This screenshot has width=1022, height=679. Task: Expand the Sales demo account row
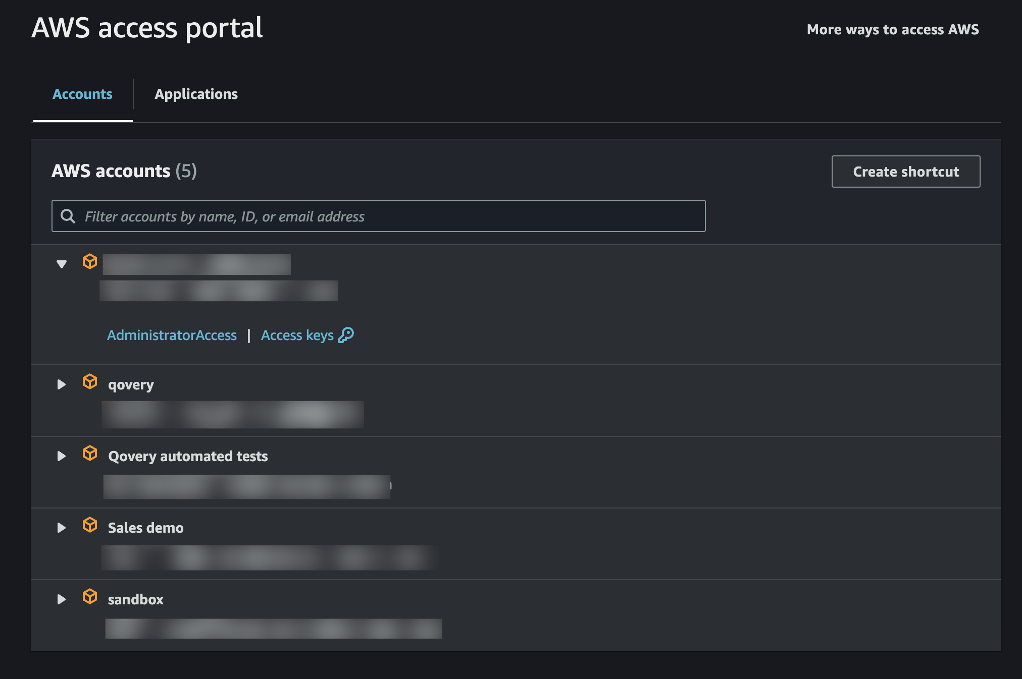(62, 528)
